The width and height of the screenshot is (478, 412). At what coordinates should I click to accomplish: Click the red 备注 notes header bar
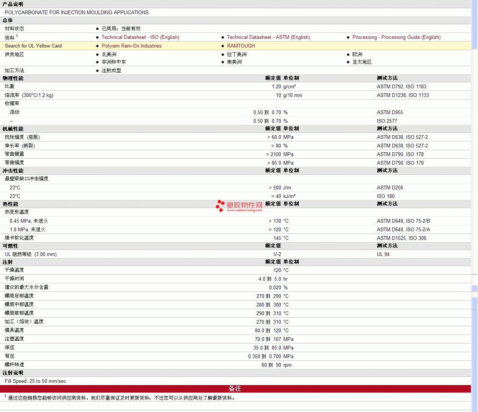coord(235,389)
